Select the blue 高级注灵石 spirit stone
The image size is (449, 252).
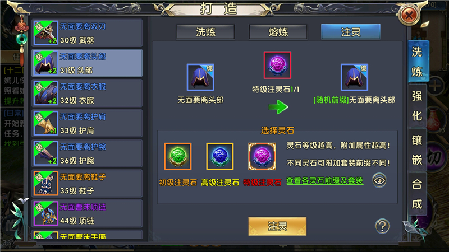[219, 156]
